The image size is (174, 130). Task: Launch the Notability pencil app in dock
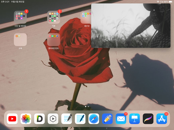click(x=107, y=119)
